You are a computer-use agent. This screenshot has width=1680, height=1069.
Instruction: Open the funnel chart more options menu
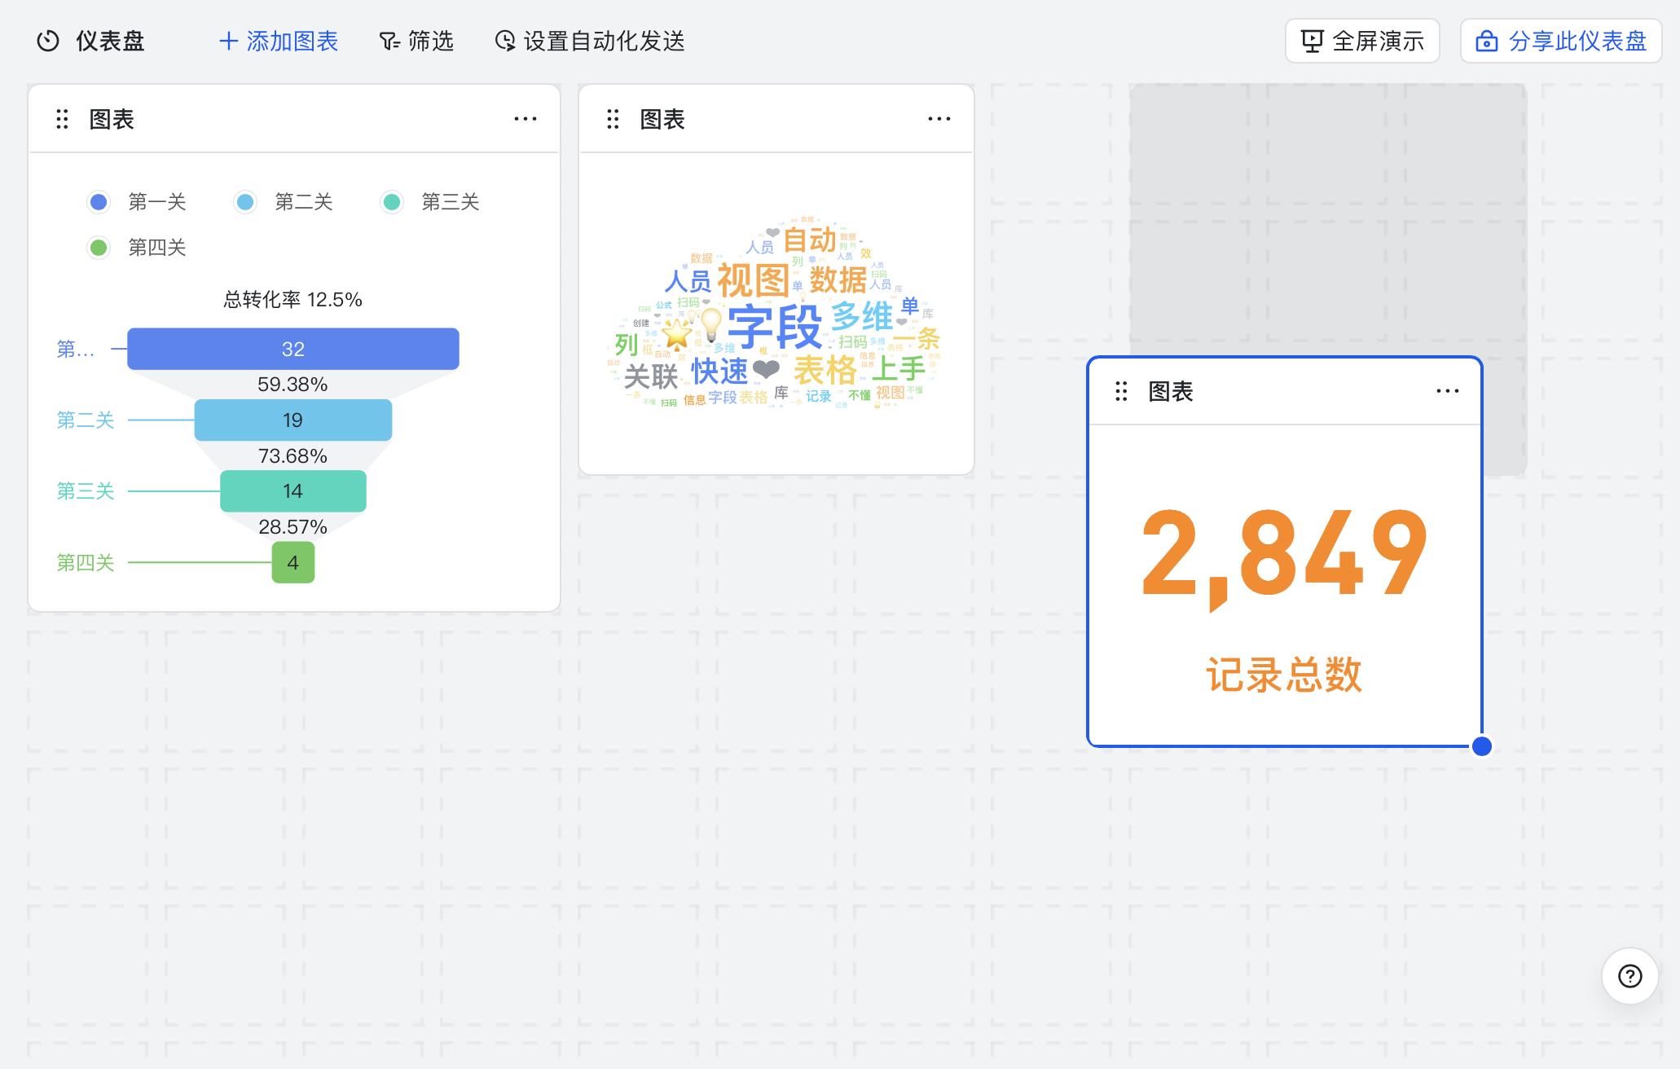526,119
